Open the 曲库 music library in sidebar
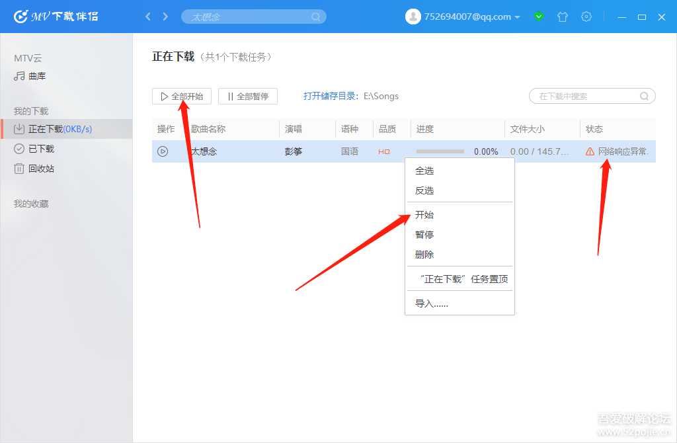Image resolution: width=677 pixels, height=443 pixels. point(38,75)
